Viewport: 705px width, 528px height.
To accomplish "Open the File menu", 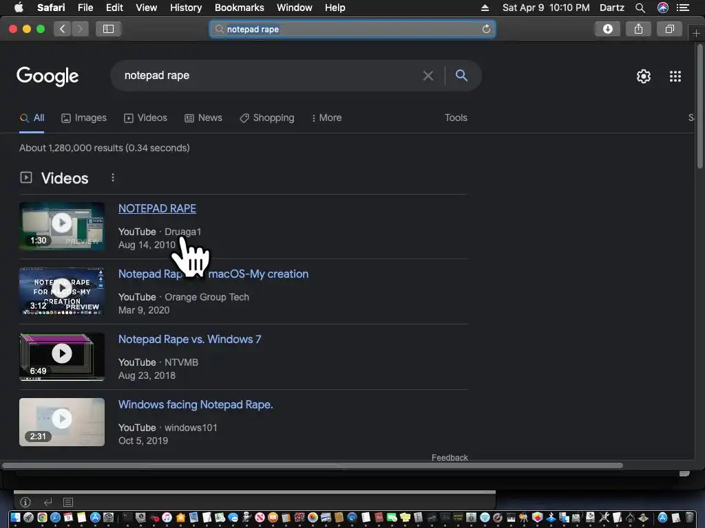I will point(85,8).
